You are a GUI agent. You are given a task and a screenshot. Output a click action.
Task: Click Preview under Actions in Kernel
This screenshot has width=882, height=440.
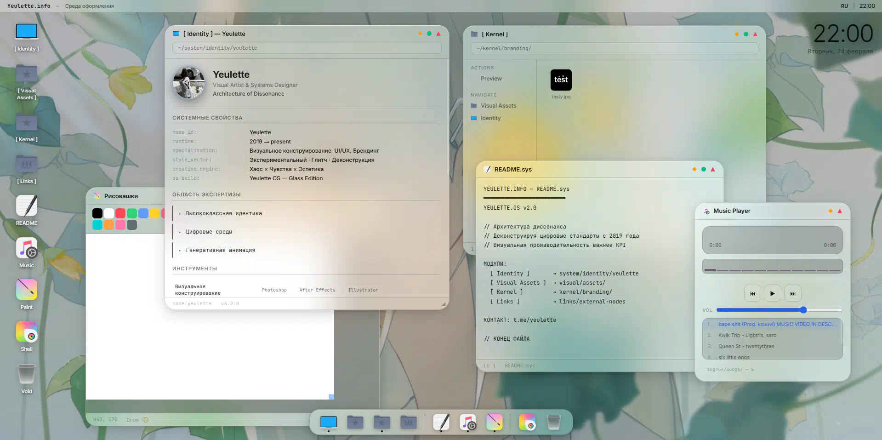click(x=491, y=79)
